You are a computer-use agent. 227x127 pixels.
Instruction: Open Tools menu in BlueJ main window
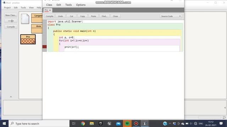click(x=23, y=8)
